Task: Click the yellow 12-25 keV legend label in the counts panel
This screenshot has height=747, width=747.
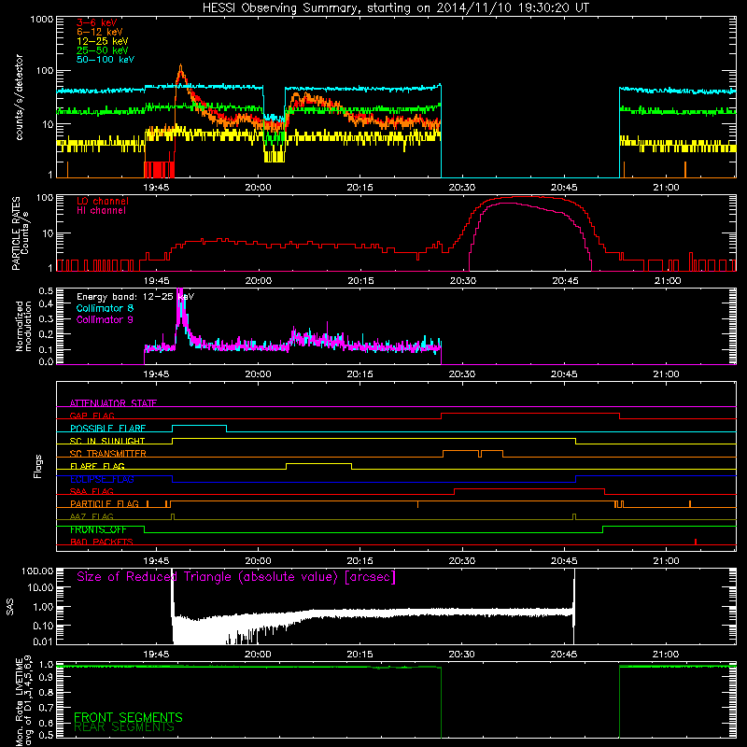Action: coord(102,41)
